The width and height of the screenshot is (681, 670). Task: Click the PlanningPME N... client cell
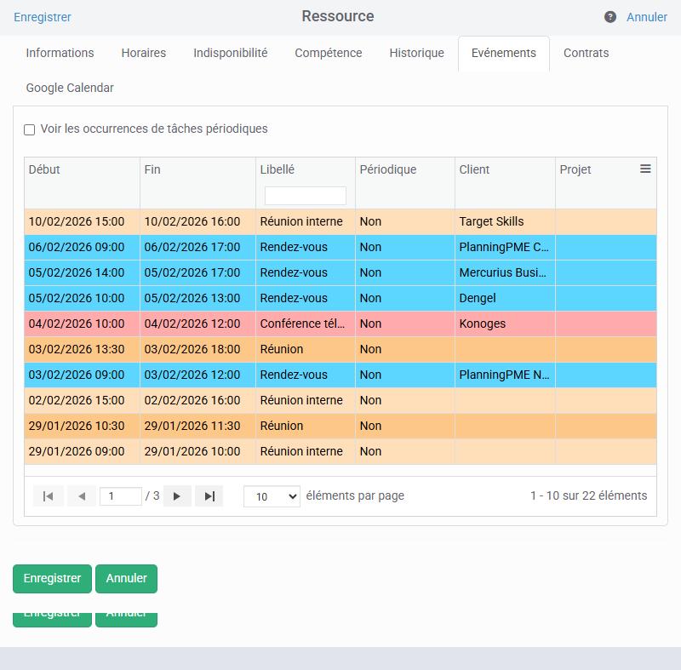click(x=505, y=375)
